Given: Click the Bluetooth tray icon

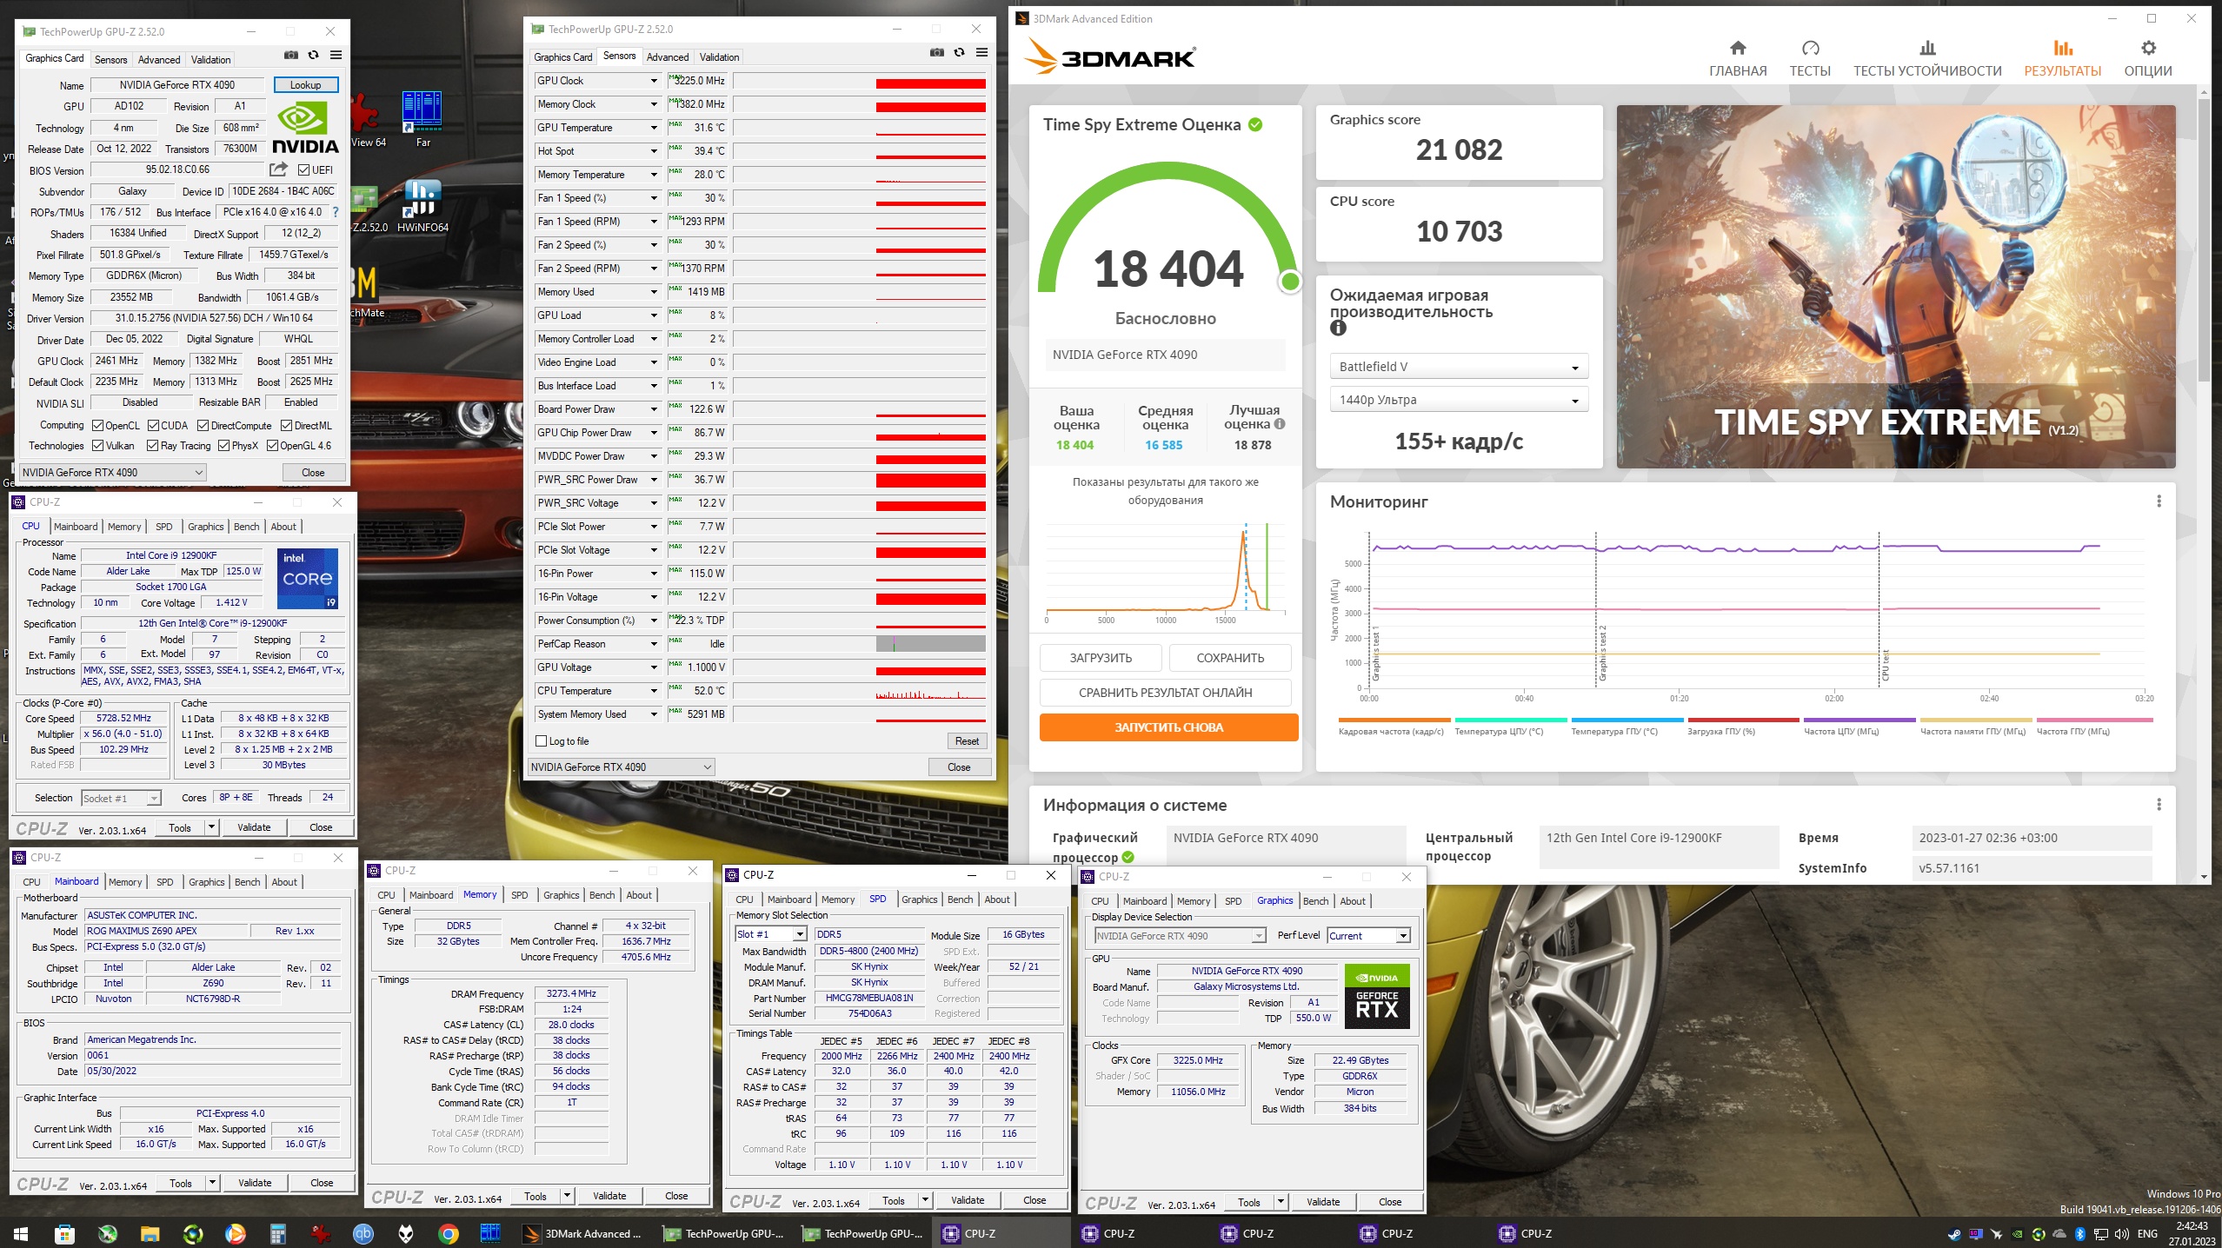Looking at the screenshot, I should click(2080, 1234).
